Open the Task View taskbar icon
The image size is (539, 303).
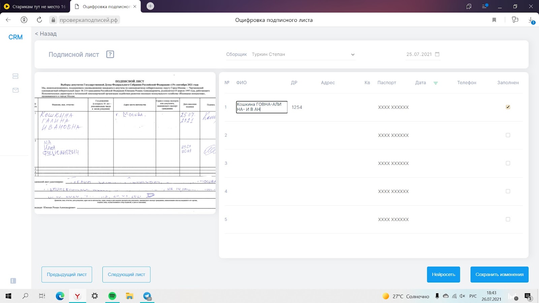[42, 296]
